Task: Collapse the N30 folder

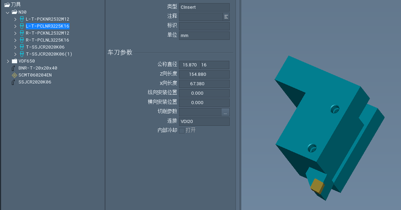Action: pyautogui.click(x=8, y=12)
